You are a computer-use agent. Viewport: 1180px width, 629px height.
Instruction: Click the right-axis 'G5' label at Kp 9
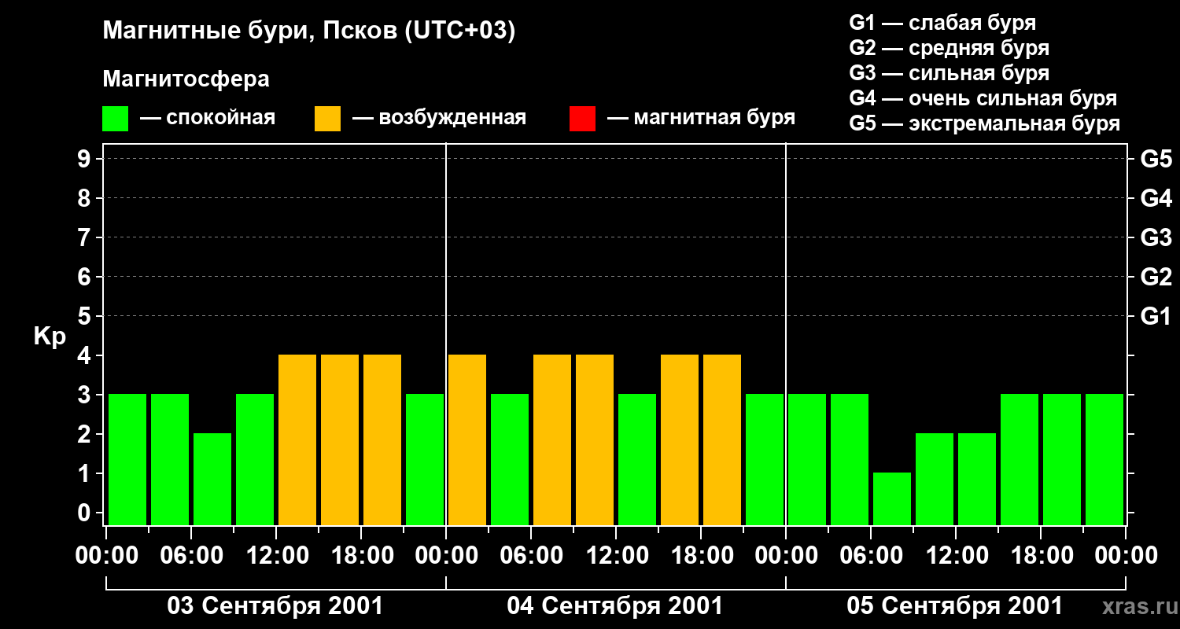point(1156,159)
